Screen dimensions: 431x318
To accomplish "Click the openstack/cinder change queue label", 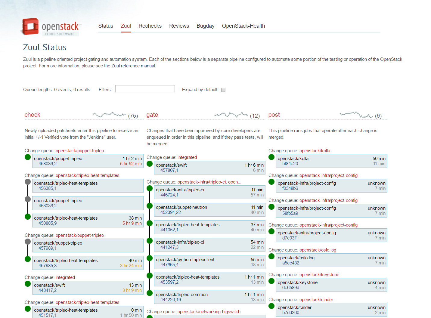I will tap(316, 300).
